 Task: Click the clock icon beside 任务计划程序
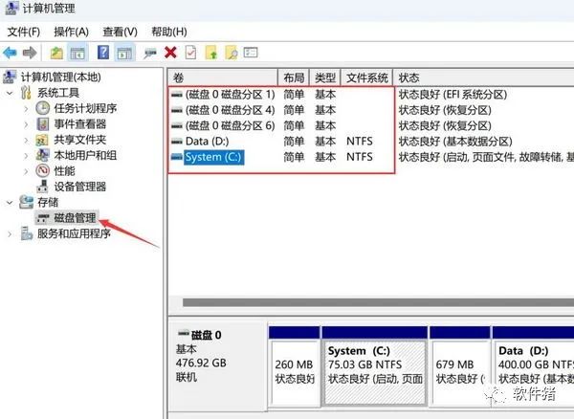[x=43, y=108]
